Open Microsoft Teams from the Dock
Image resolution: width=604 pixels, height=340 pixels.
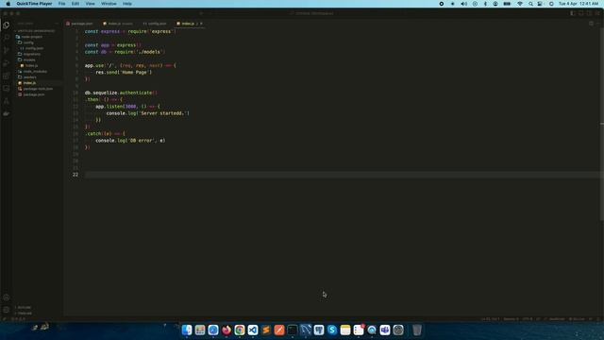pos(385,330)
